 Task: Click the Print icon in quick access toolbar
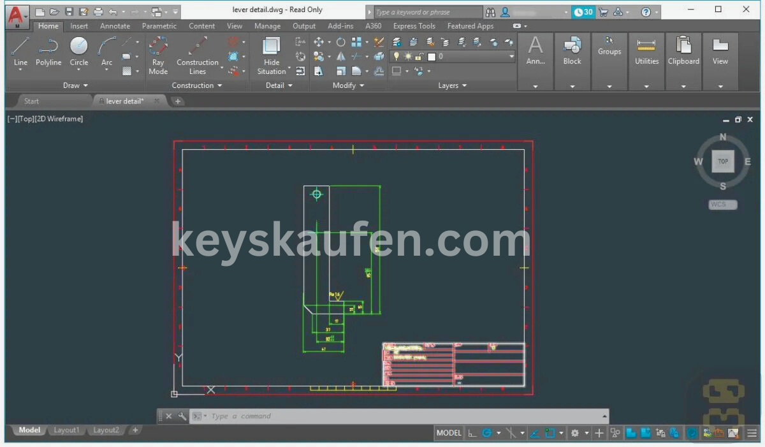pyautogui.click(x=98, y=11)
